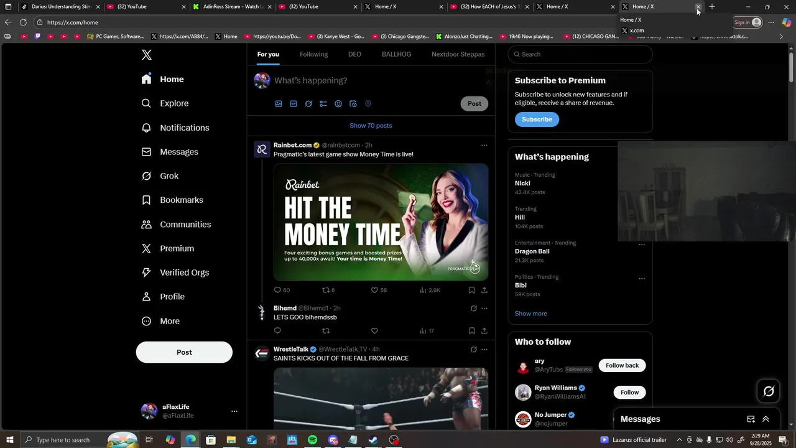
Task: Click the schedule post icon
Action: [353, 104]
